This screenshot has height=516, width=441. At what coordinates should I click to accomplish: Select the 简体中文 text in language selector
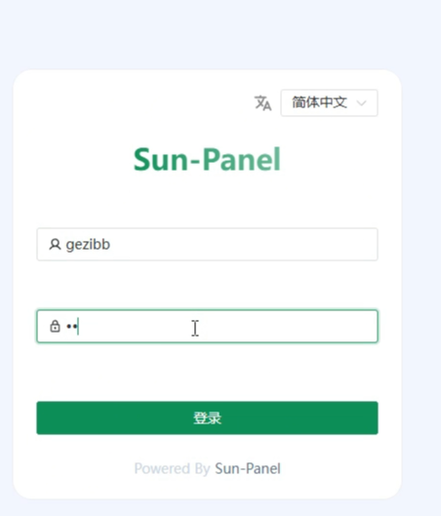tap(319, 102)
